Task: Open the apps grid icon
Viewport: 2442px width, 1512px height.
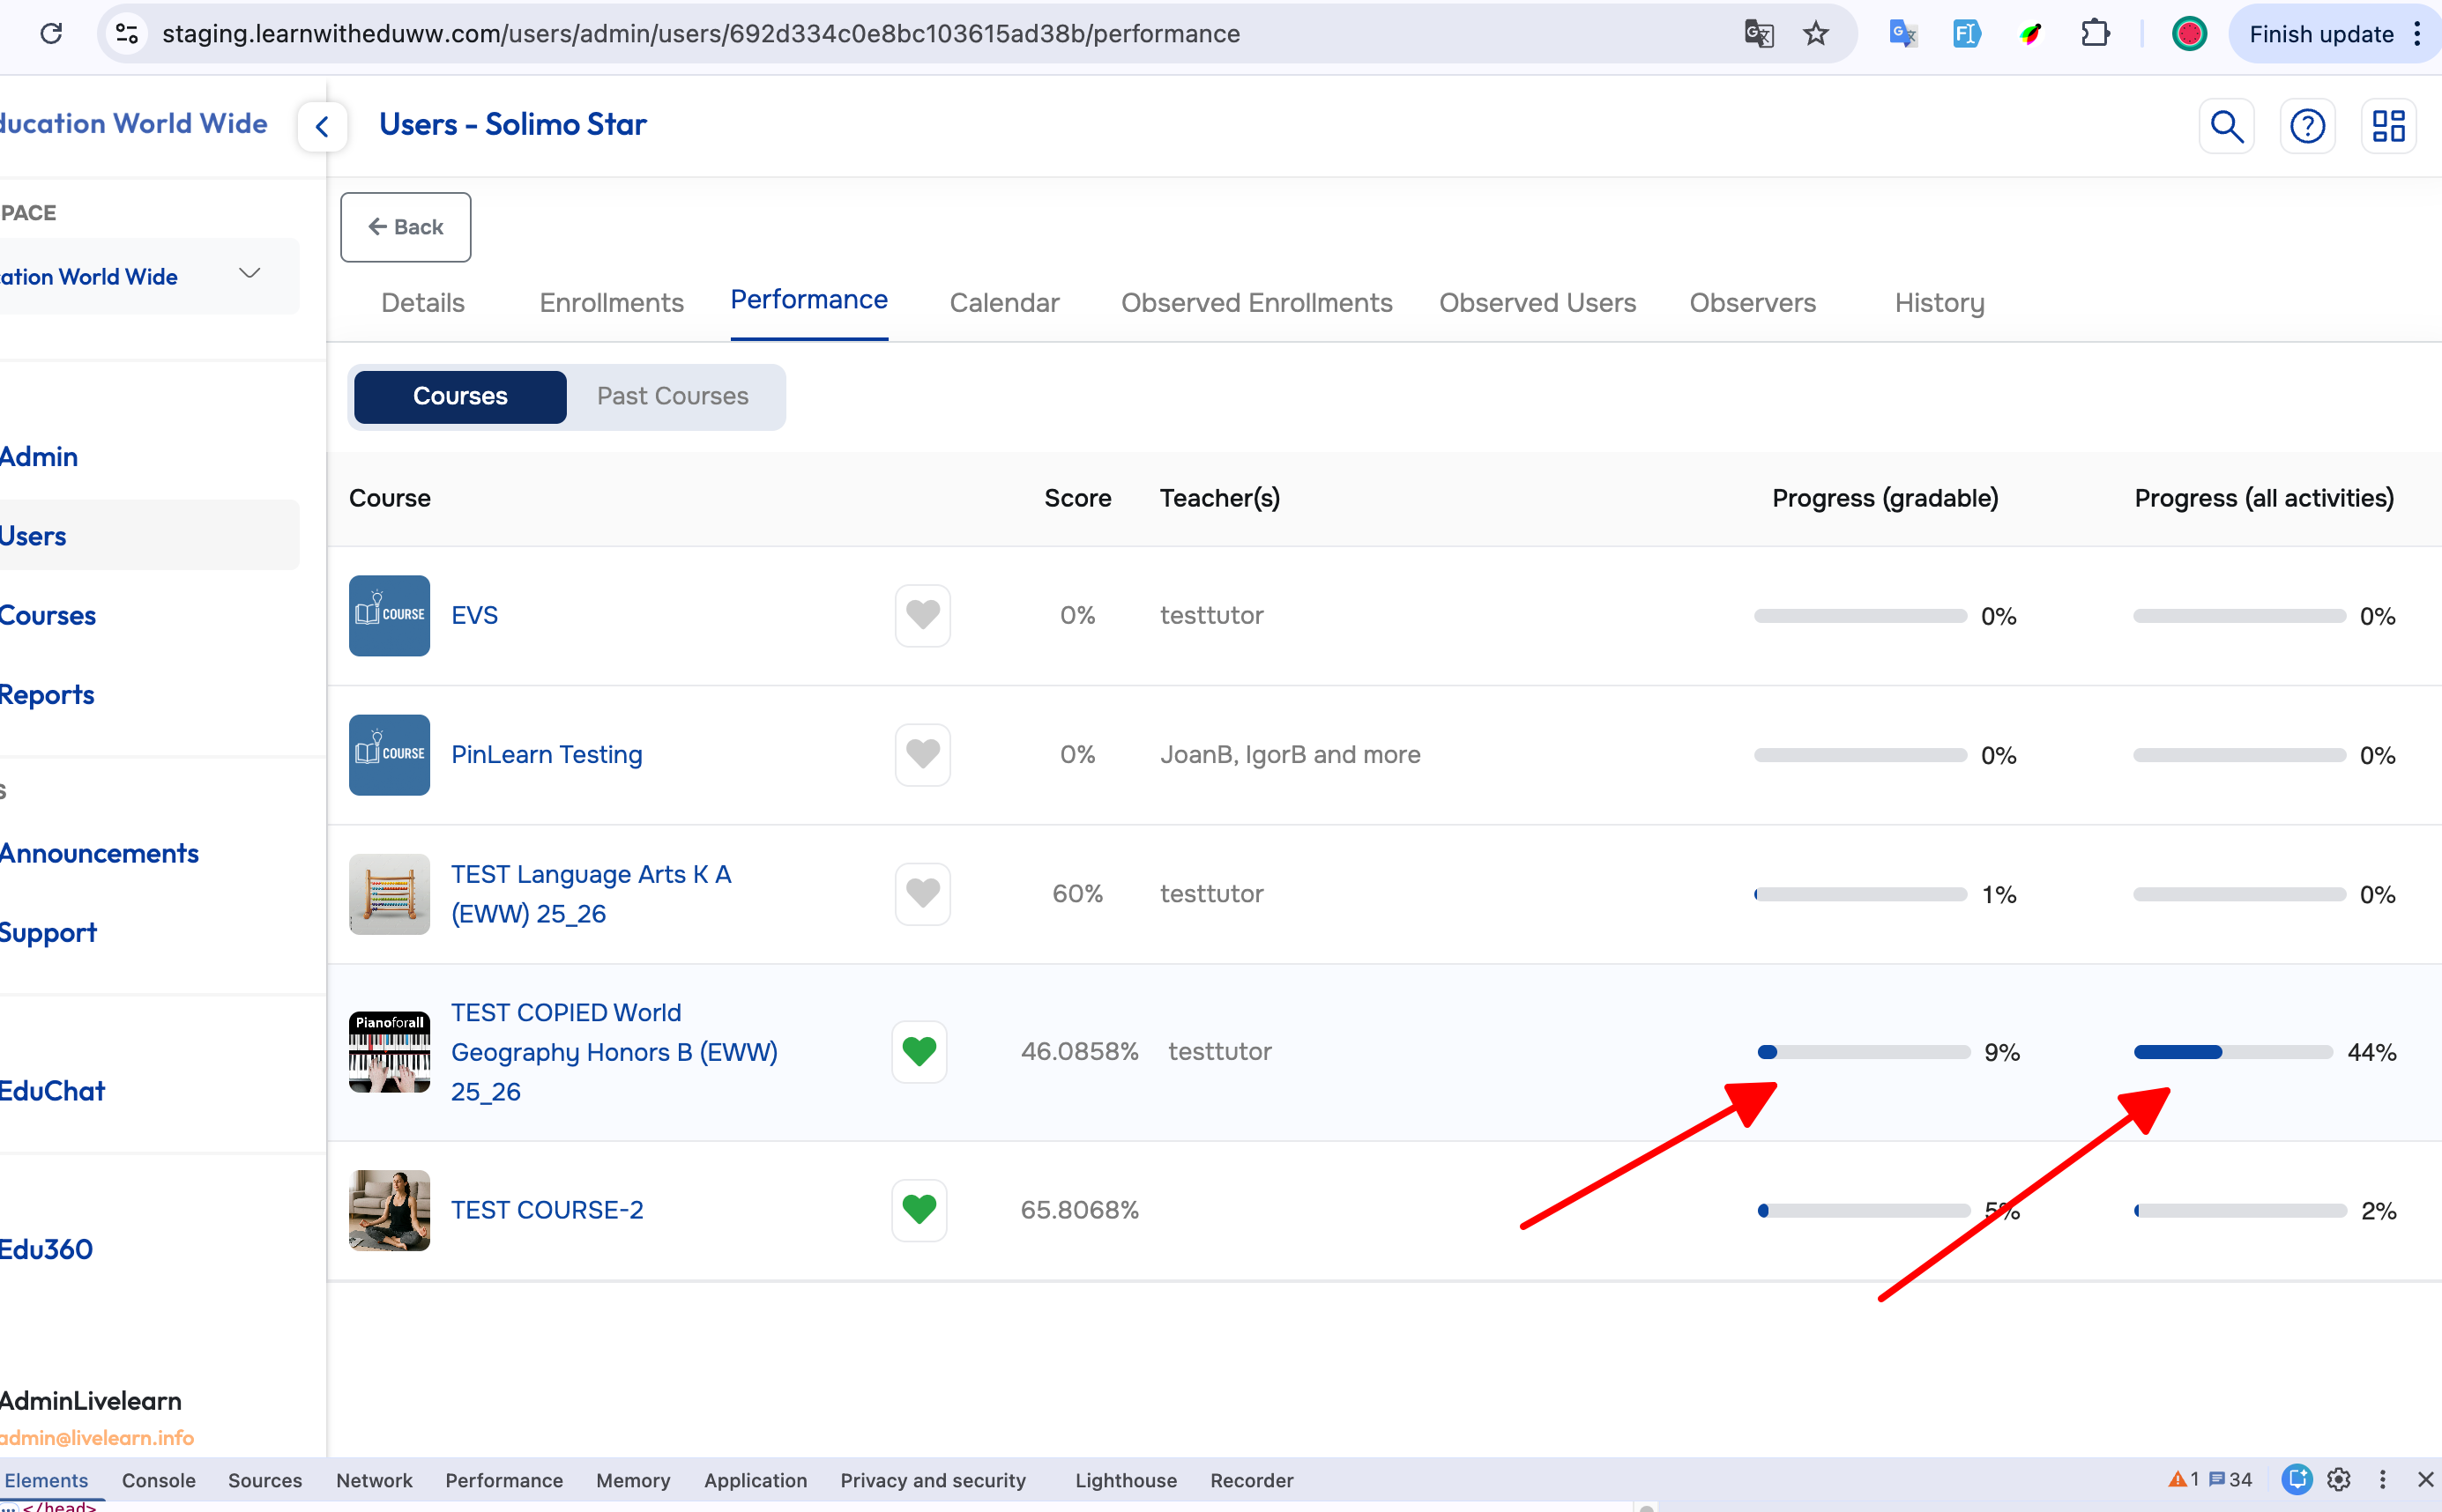Action: pos(2388,126)
